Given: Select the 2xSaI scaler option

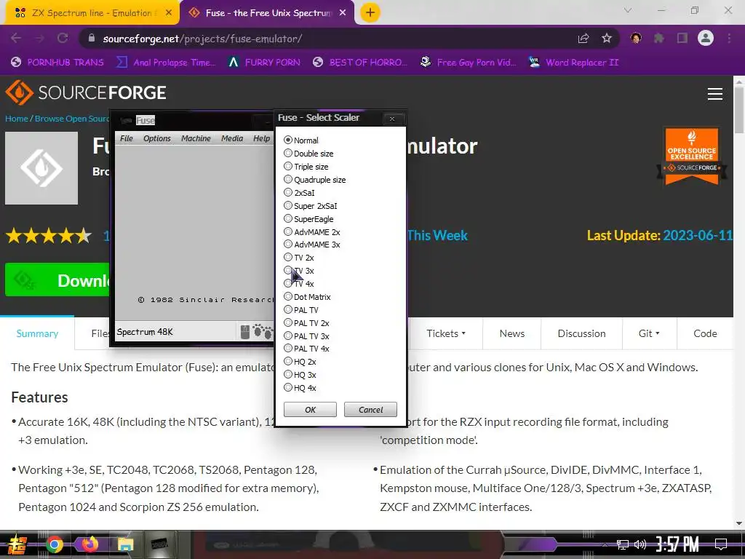Looking at the screenshot, I should [288, 192].
